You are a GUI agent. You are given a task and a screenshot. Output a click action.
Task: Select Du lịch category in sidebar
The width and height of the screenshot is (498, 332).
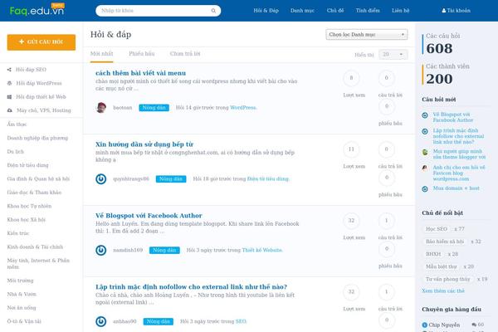[x=15, y=152]
